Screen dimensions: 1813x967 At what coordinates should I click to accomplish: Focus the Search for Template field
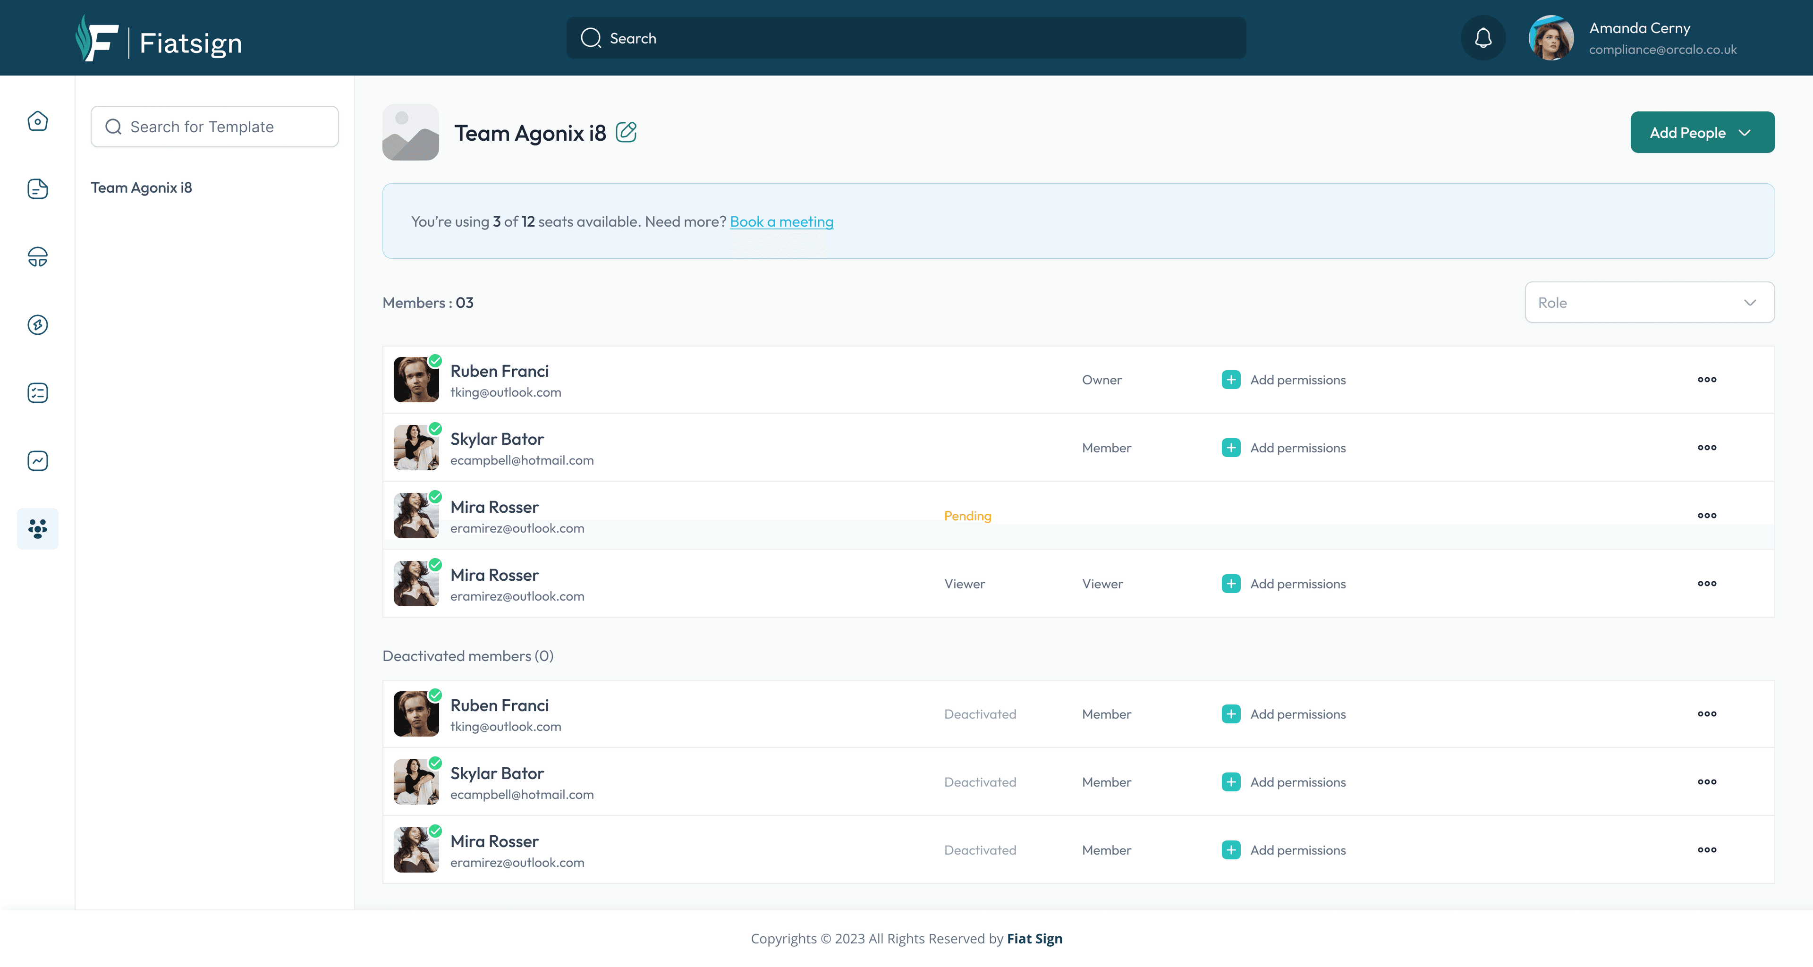click(215, 127)
